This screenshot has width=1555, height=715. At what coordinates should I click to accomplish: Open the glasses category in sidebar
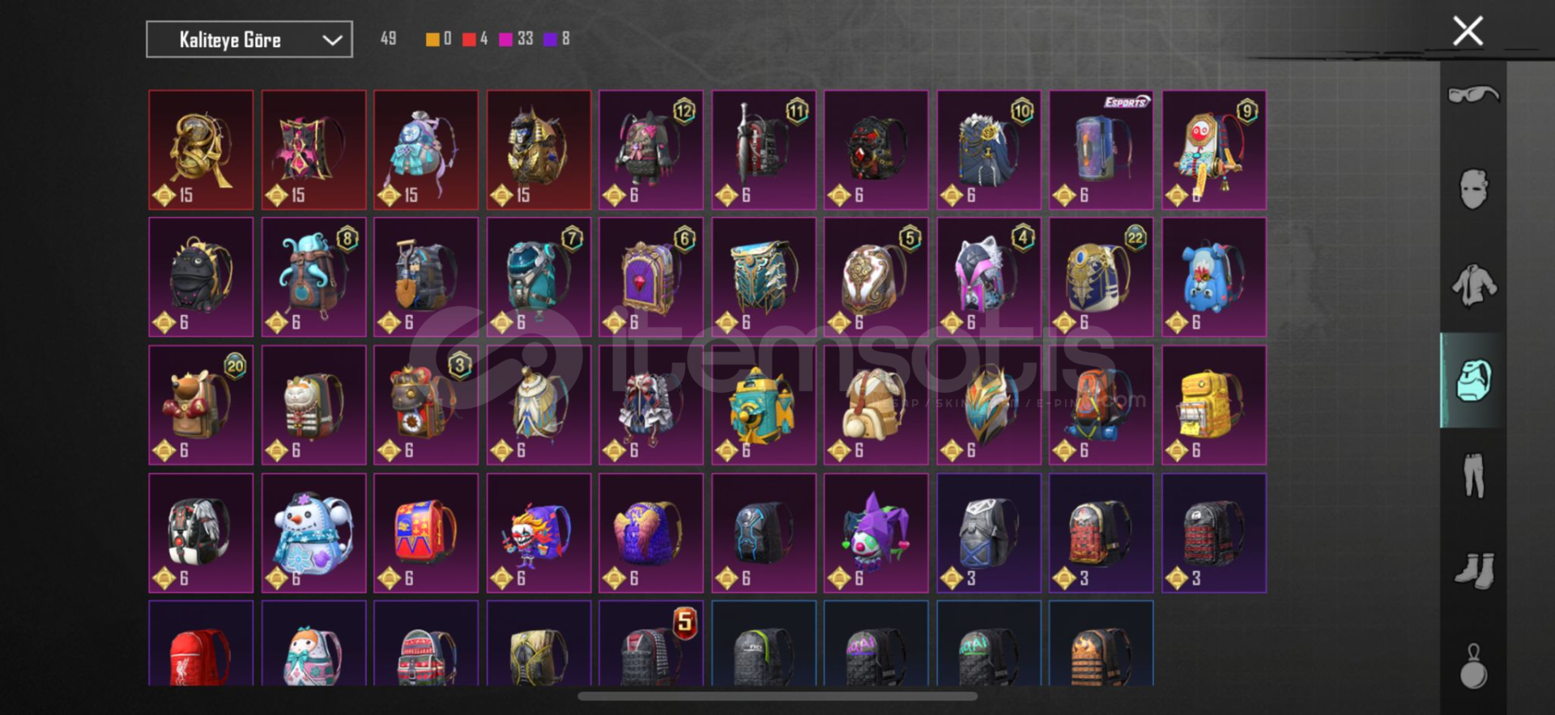coord(1473,95)
